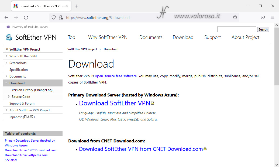Screen dimensions: 279x167
Task: Open Top in the main navigation
Action: pos(71,37)
